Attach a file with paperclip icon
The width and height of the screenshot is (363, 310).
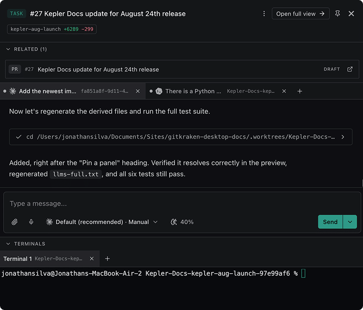15,222
